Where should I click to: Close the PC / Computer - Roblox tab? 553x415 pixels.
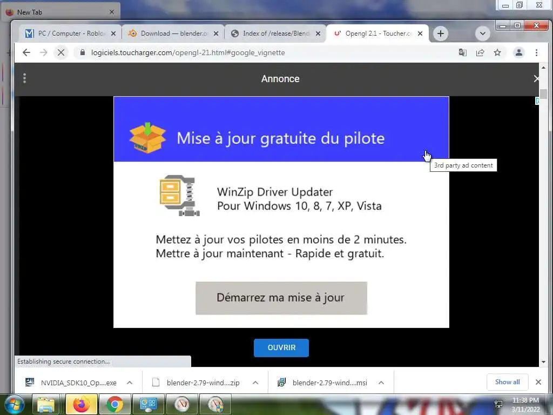click(x=113, y=34)
